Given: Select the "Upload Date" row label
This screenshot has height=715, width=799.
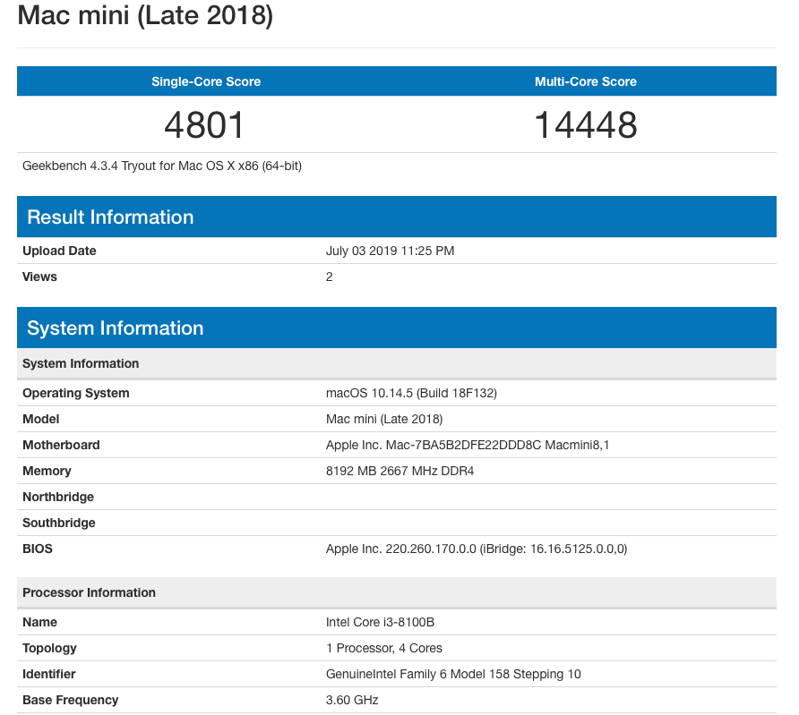Looking at the screenshot, I should (x=59, y=251).
